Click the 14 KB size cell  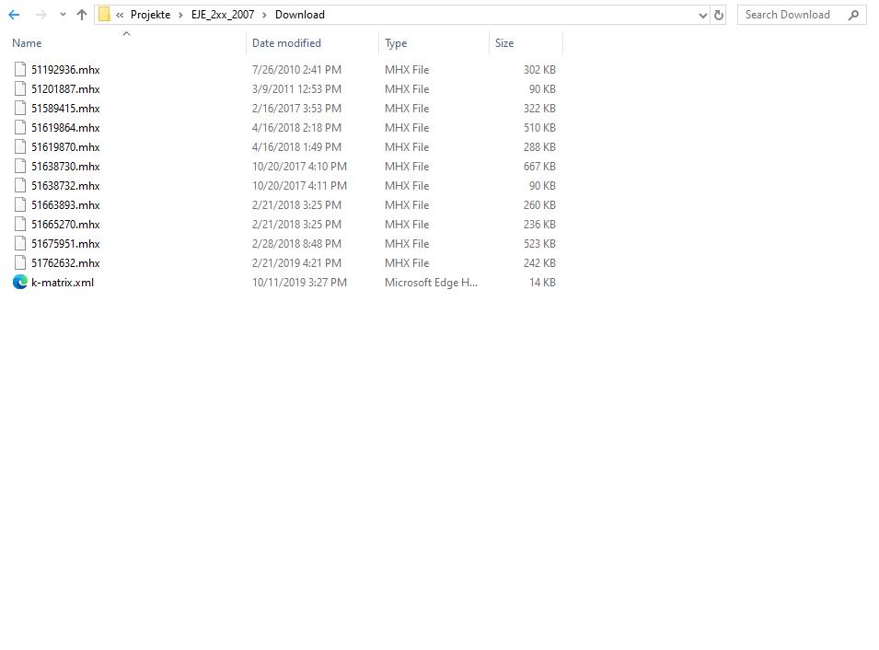[x=542, y=282]
